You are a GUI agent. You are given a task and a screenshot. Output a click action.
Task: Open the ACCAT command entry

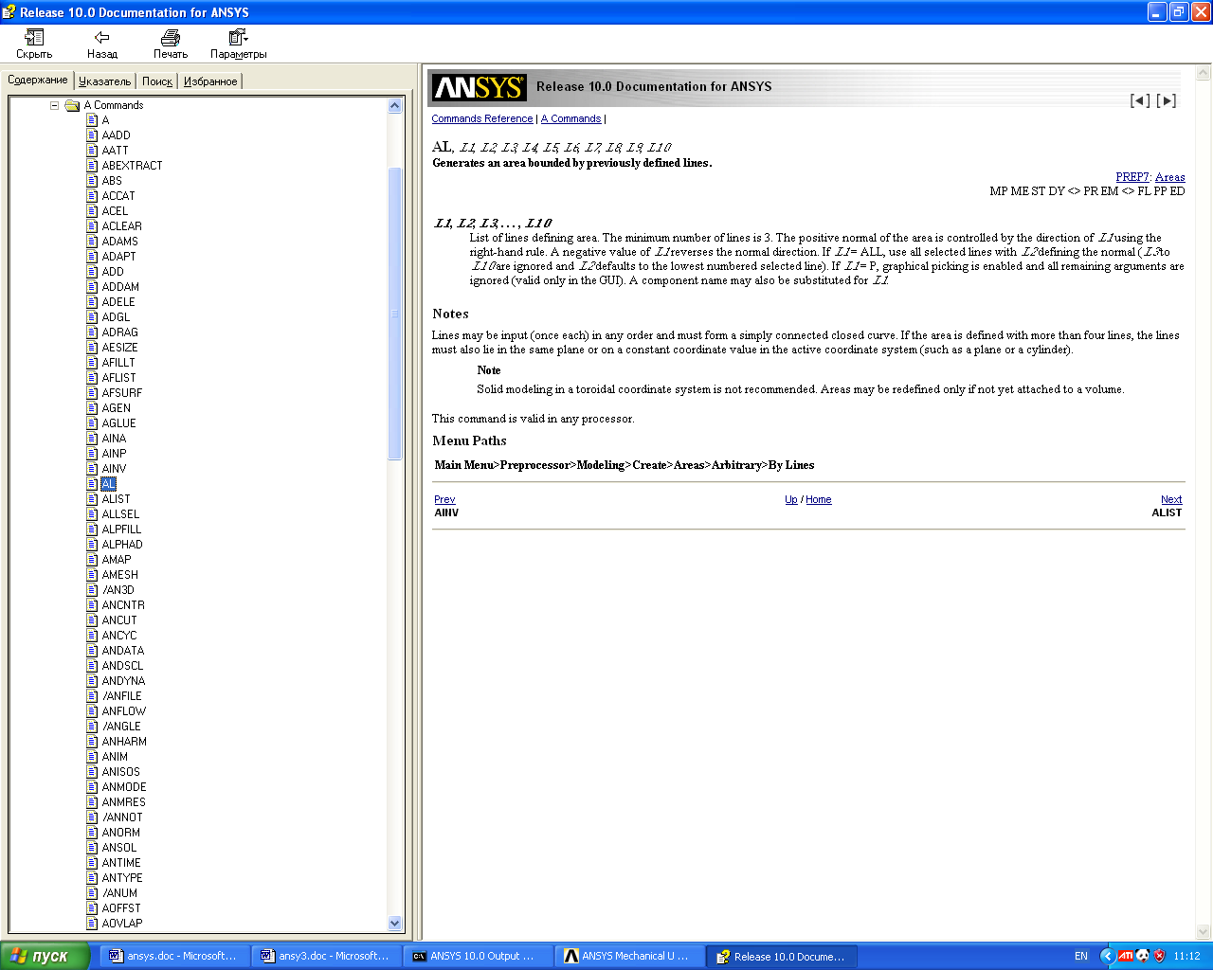click(x=118, y=196)
